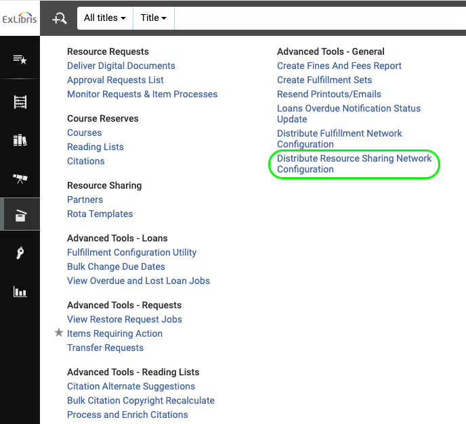
Task: Open the advanced search magnifier icon
Action: click(60, 18)
